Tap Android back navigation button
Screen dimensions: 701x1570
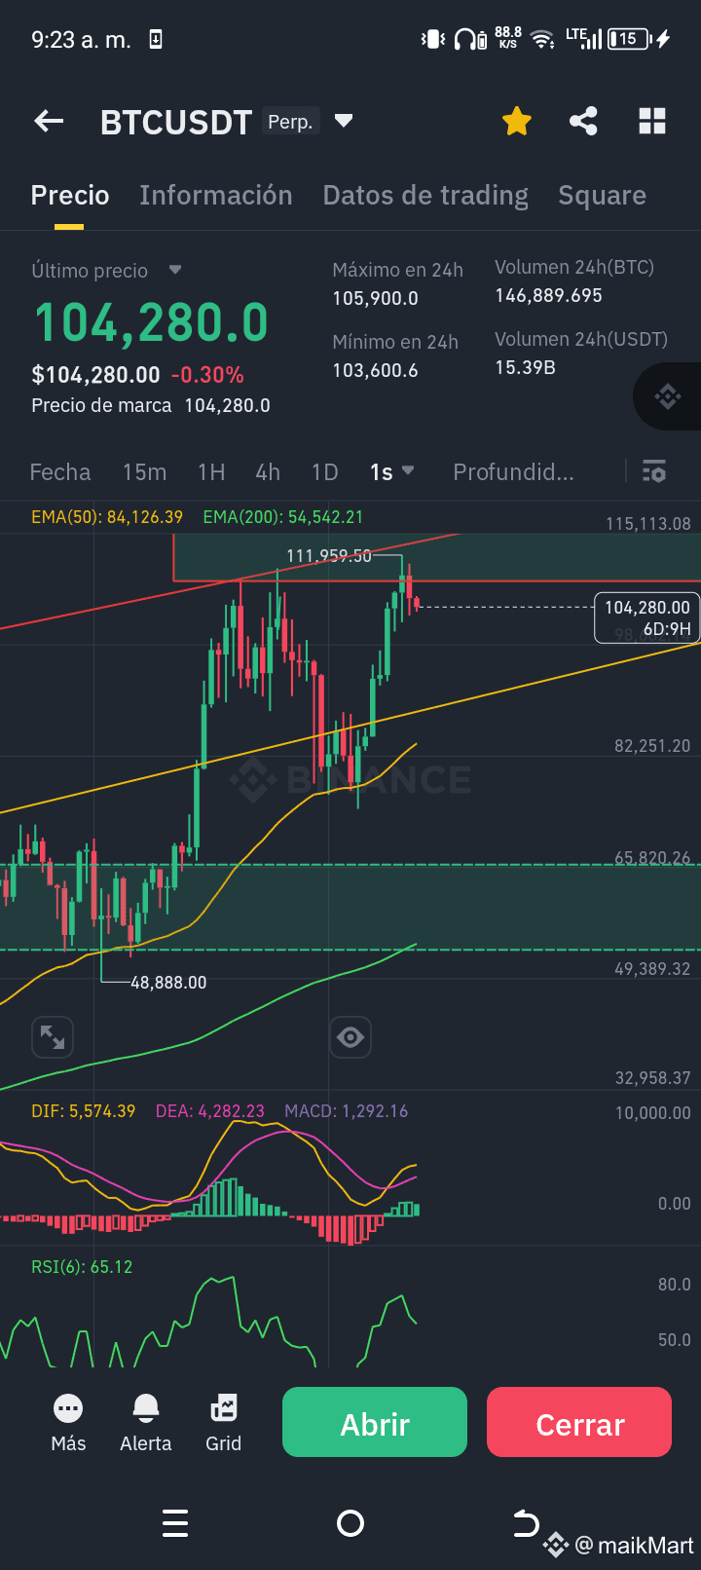[x=526, y=1522]
